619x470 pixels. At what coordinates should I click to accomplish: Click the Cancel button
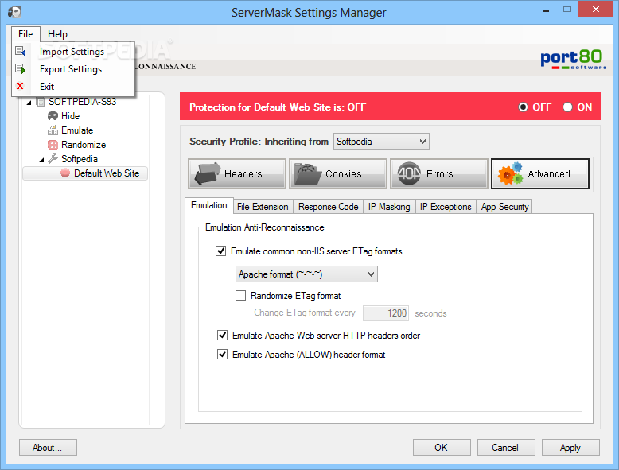[506, 448]
